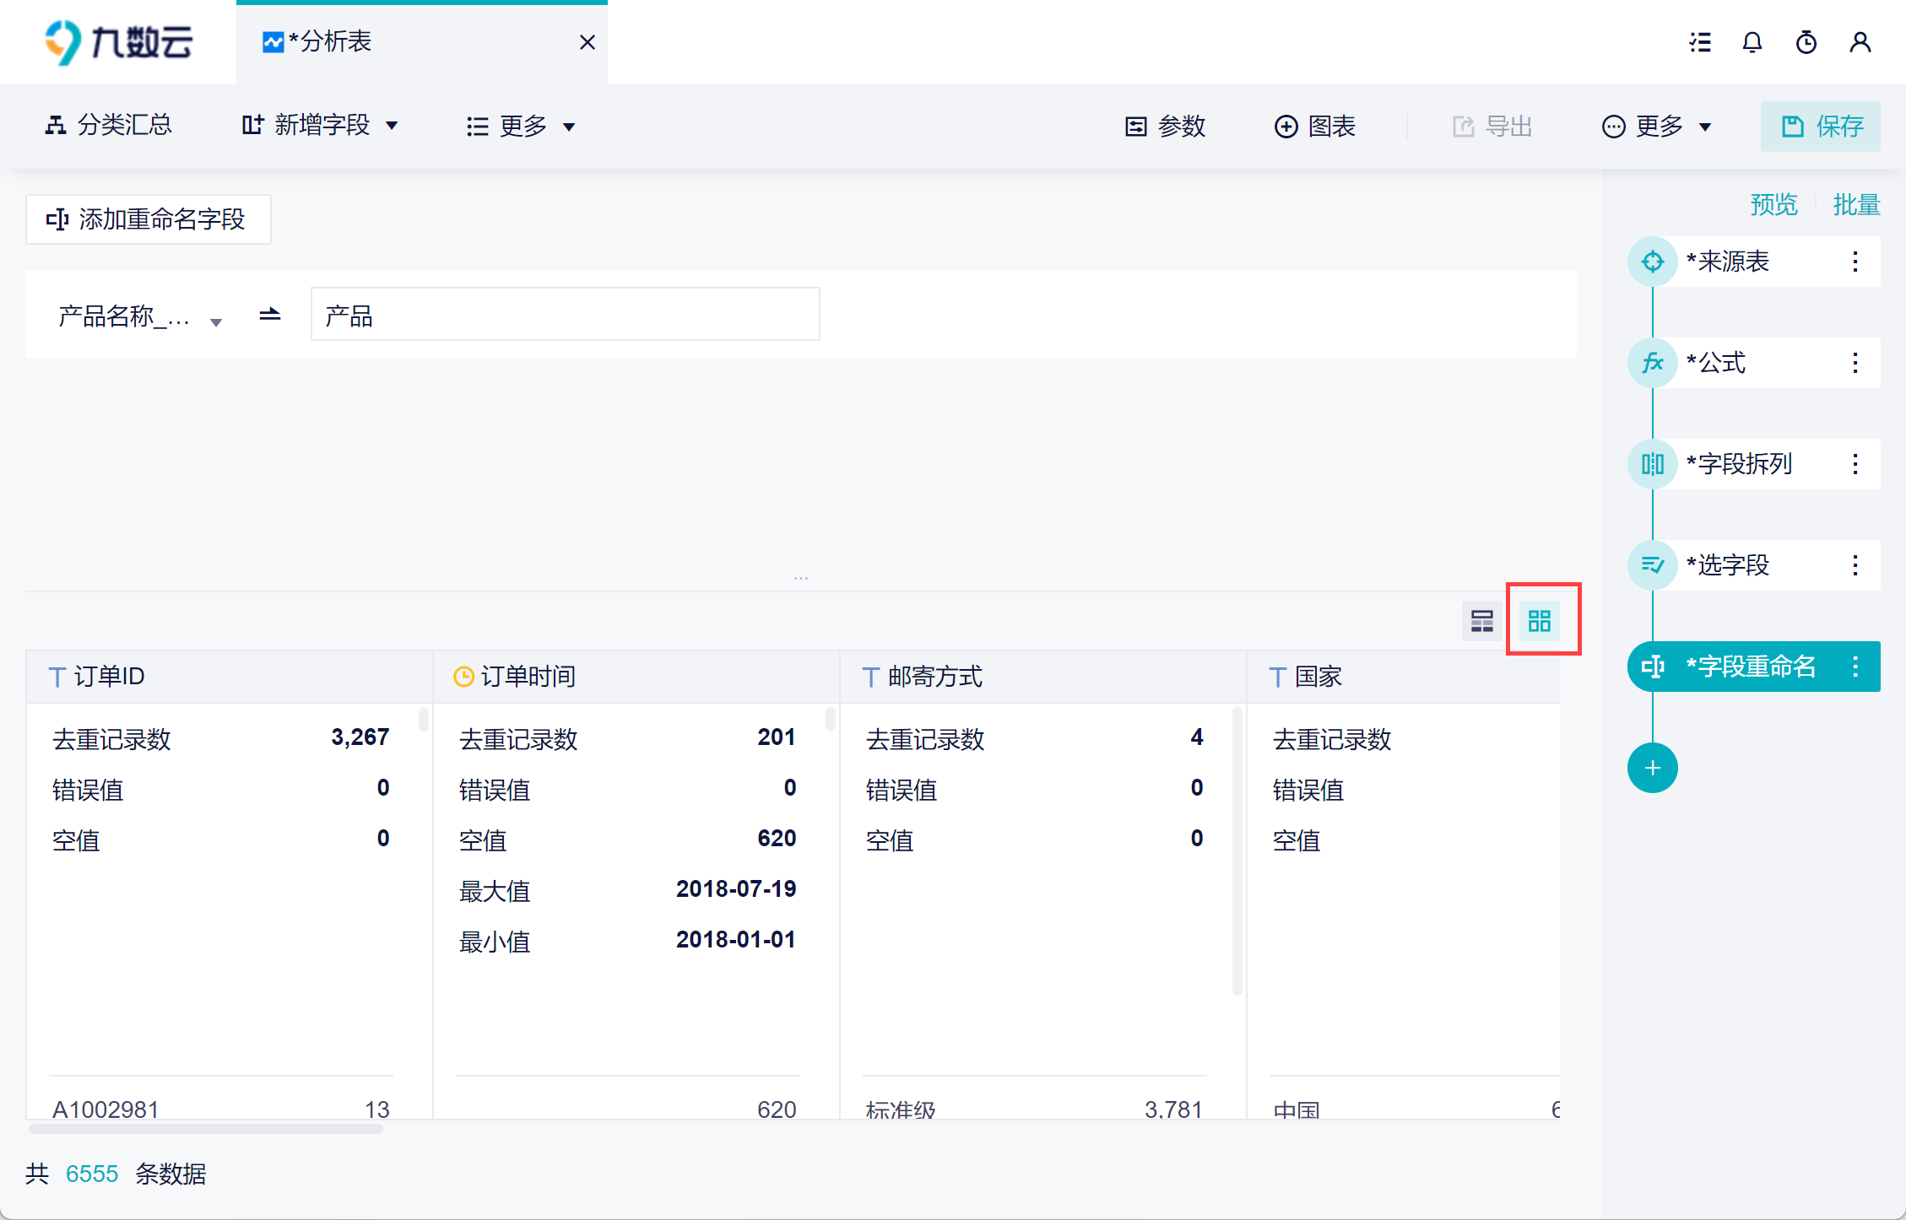Screen dimensions: 1906x1220
Task: Click the notification bell icon
Action: (x=1752, y=42)
